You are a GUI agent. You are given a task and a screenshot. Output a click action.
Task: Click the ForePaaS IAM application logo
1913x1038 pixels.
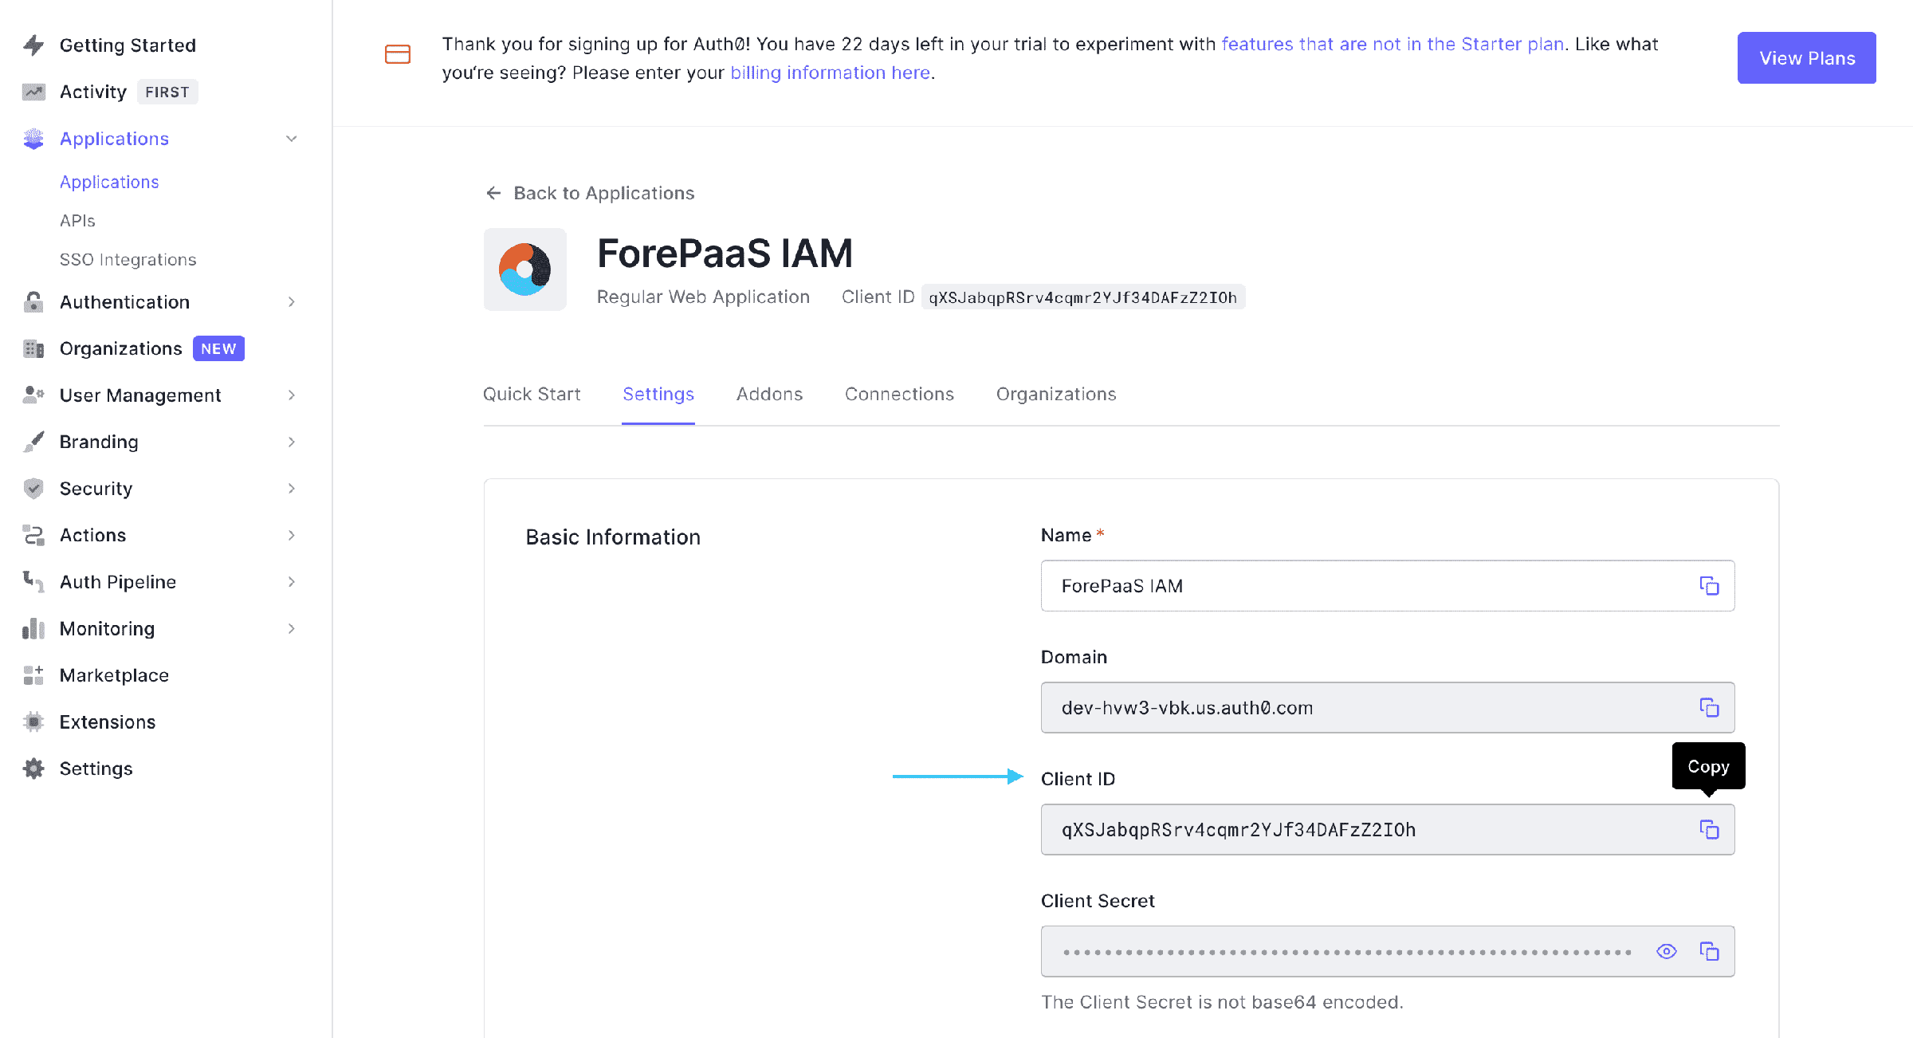[524, 269]
